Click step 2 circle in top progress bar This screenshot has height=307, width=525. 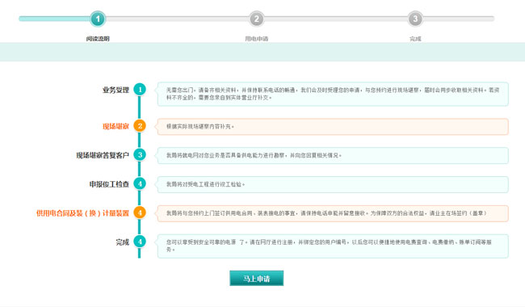[257, 19]
